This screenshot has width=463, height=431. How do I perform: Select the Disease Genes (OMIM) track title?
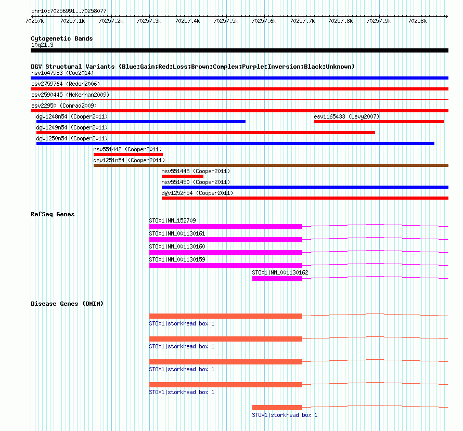67,304
